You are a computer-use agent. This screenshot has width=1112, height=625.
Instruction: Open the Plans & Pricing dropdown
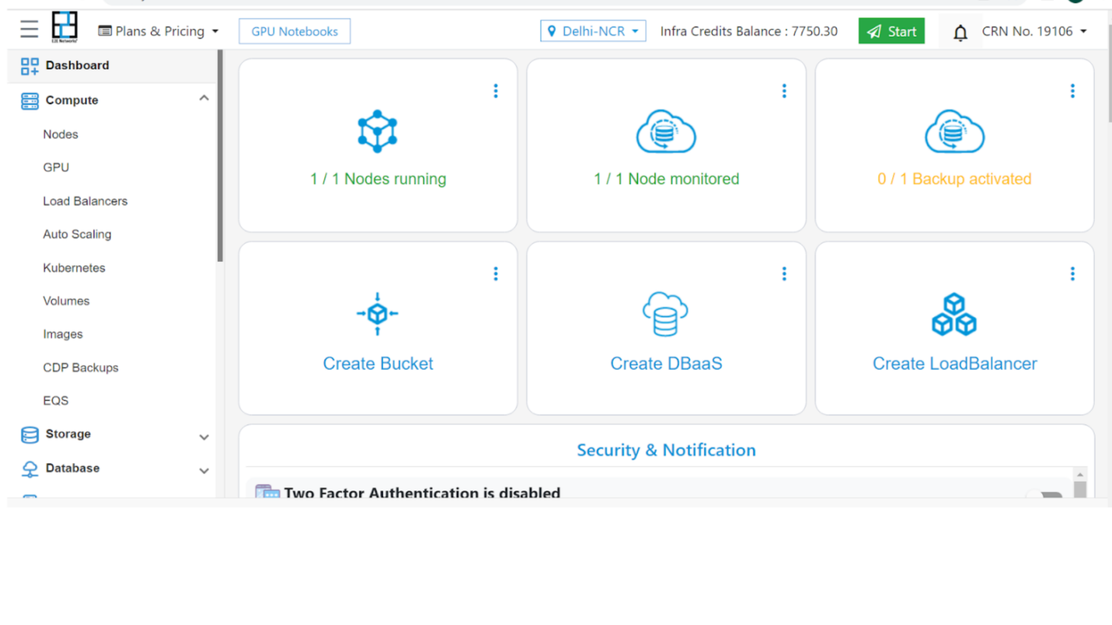click(x=159, y=31)
